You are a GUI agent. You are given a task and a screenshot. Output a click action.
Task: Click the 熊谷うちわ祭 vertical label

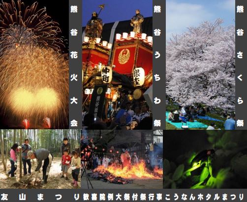(157, 65)
